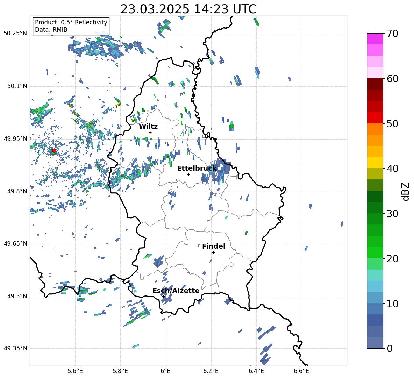Click the Wiltz city label
The width and height of the screenshot is (414, 378).
pos(148,127)
